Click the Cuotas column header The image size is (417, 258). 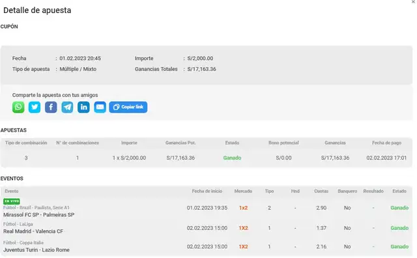point(321,192)
